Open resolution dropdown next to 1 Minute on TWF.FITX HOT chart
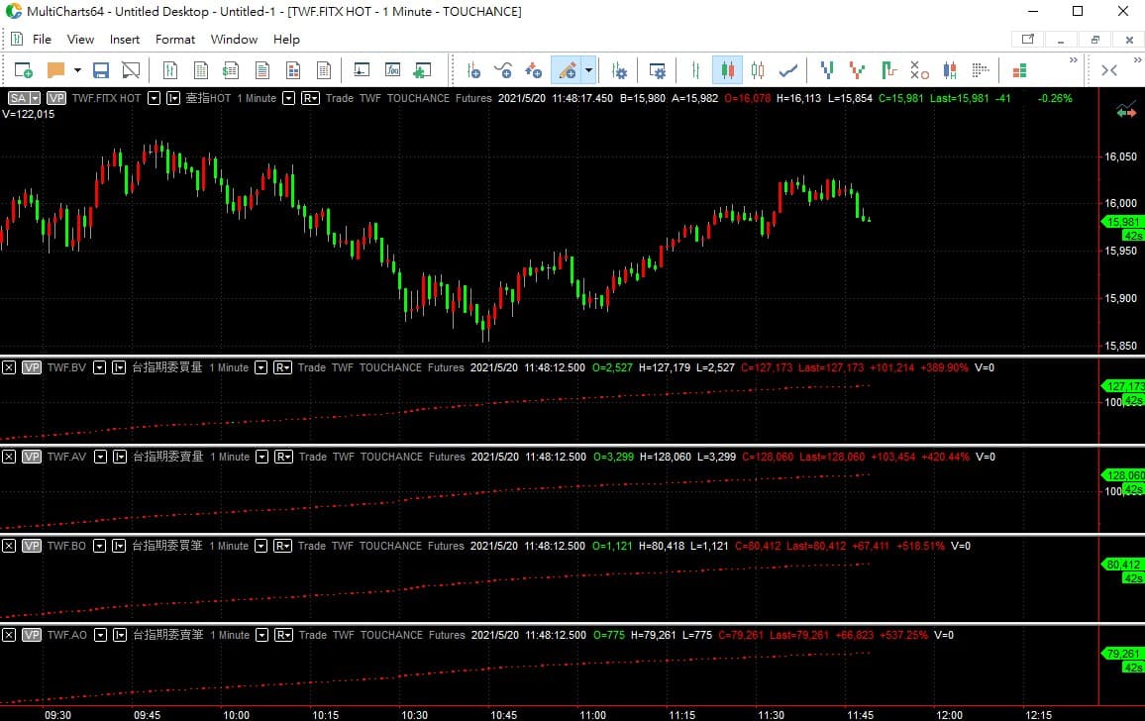Screen dimensions: 1145x721 point(288,98)
